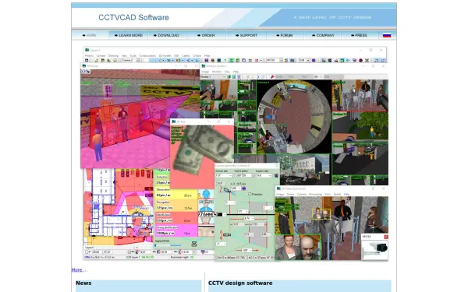Open Drawing menu in Layout window
The image size is (468, 292).
tap(113, 56)
